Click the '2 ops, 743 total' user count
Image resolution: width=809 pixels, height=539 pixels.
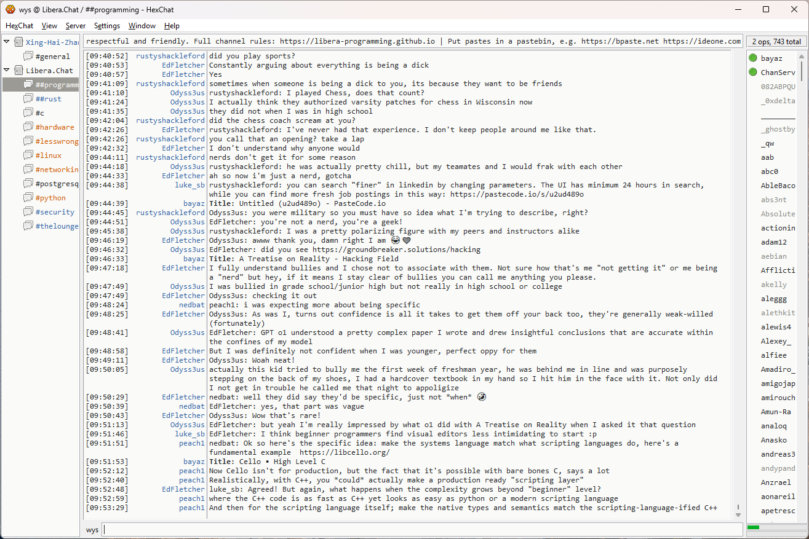[x=776, y=42]
